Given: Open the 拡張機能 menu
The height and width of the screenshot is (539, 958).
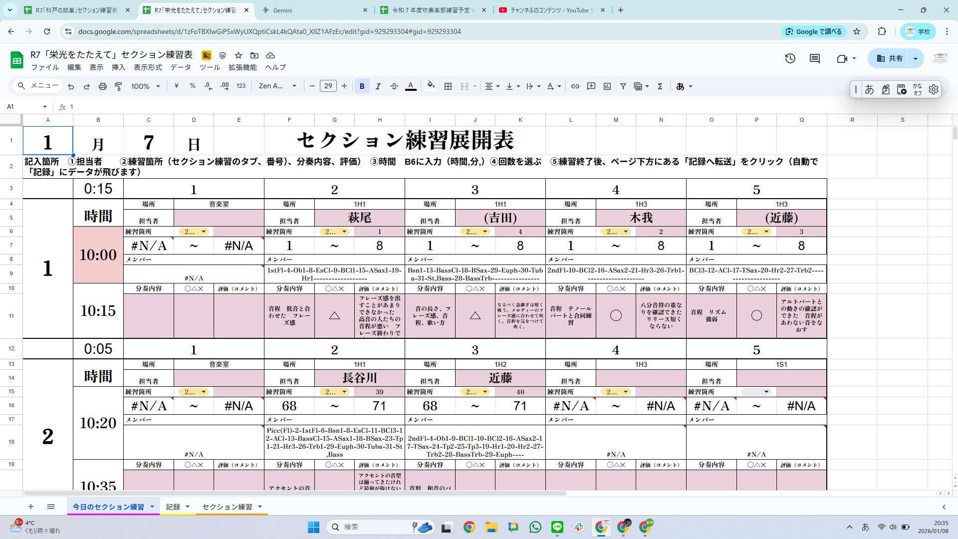Looking at the screenshot, I should click(242, 67).
